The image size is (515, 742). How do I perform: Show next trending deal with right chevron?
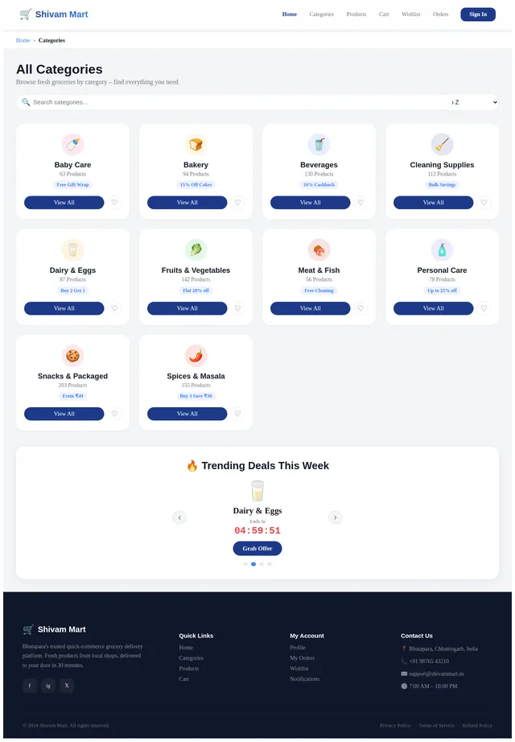pos(335,517)
